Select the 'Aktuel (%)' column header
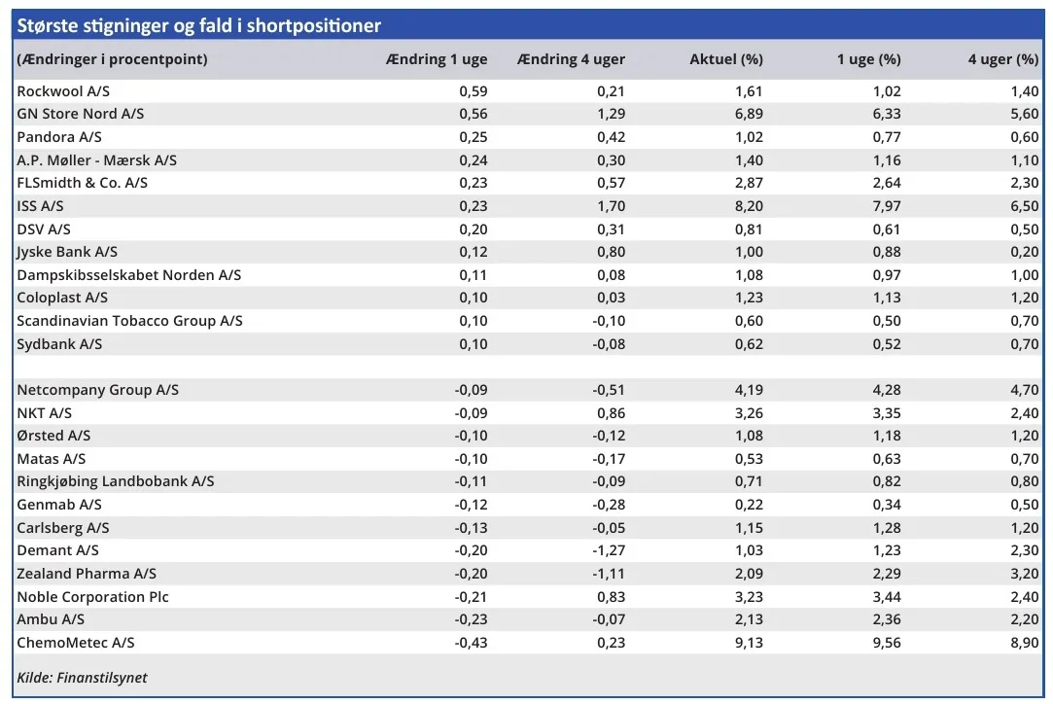Image resolution: width=1053 pixels, height=704 pixels. [x=725, y=59]
